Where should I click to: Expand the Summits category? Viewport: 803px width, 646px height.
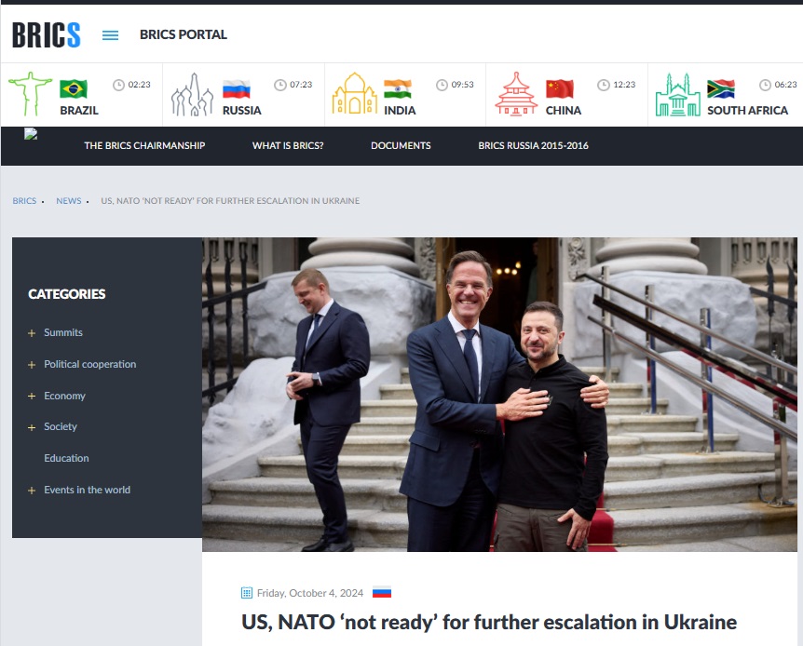click(32, 333)
